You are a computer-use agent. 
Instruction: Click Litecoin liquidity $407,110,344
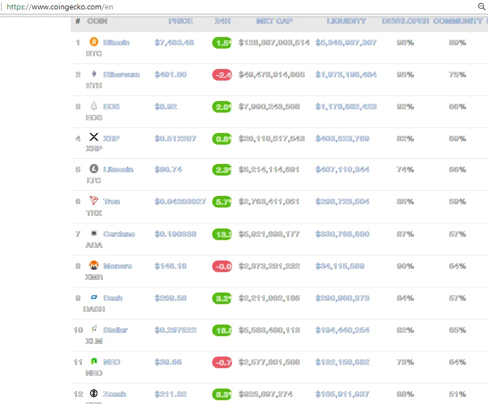tap(342, 169)
